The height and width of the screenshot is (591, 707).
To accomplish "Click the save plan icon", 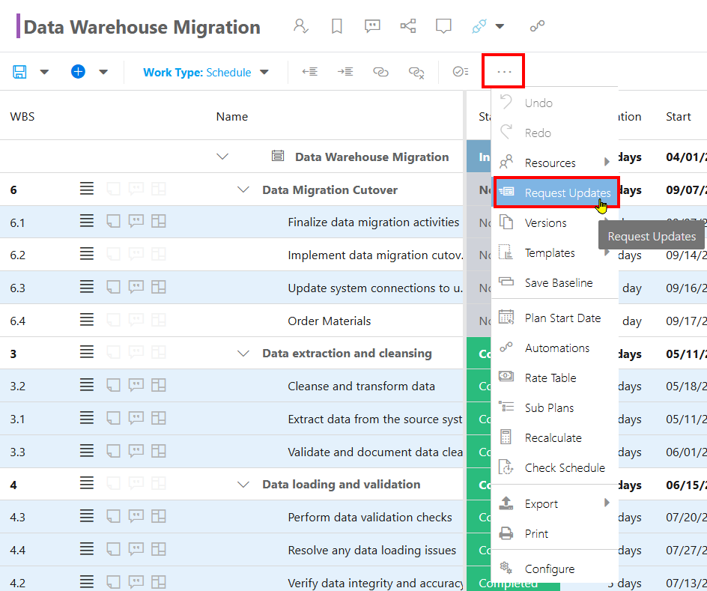I will [x=19, y=72].
